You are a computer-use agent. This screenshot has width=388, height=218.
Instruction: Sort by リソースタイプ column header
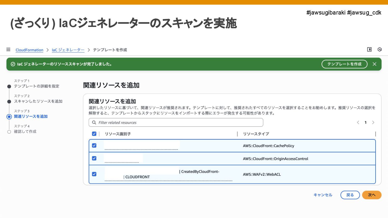pyautogui.click(x=256, y=134)
